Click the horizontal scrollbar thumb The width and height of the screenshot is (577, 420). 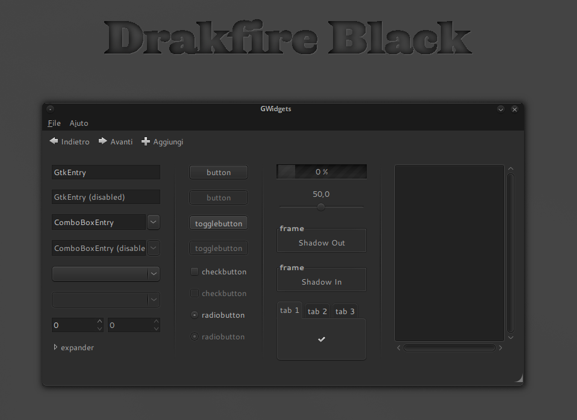point(449,348)
